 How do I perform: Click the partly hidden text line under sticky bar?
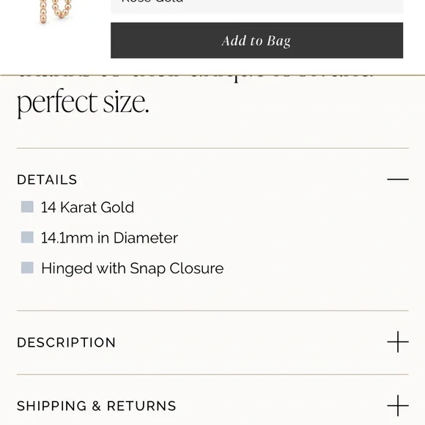coord(195,78)
